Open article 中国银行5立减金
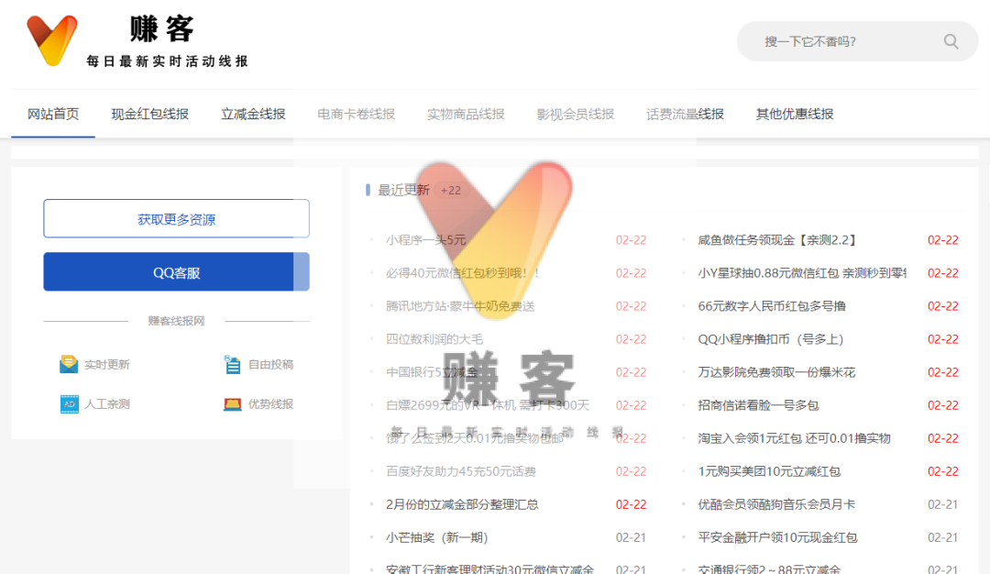The height and width of the screenshot is (574, 990). pyautogui.click(x=432, y=372)
